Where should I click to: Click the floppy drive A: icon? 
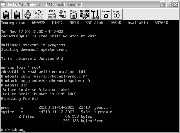pyautogui.click(x=6, y=14)
